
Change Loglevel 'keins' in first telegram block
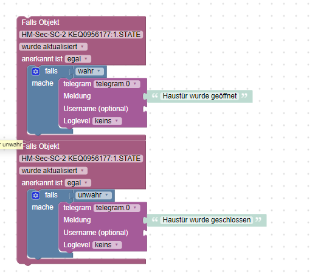point(107,121)
